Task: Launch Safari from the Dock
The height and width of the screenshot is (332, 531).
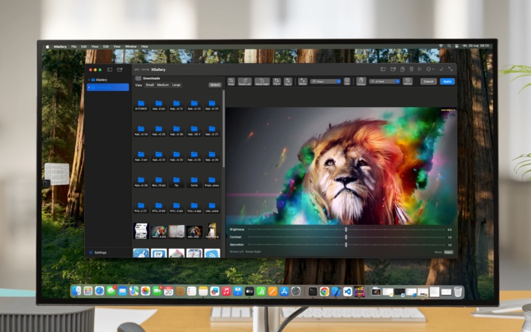Action: point(100,291)
